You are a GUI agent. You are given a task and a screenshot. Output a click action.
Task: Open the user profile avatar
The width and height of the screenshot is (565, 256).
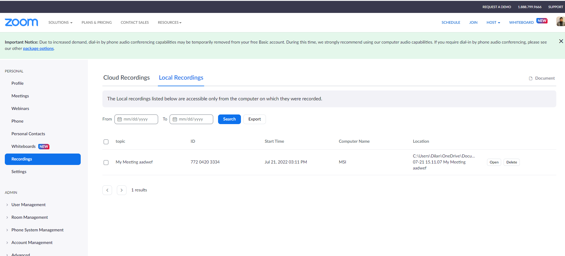point(560,22)
